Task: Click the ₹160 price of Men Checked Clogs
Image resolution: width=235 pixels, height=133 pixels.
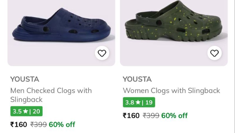Action: click(x=19, y=125)
